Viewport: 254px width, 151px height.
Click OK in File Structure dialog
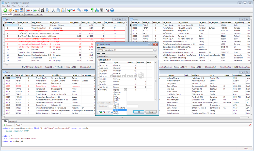click(x=139, y=112)
